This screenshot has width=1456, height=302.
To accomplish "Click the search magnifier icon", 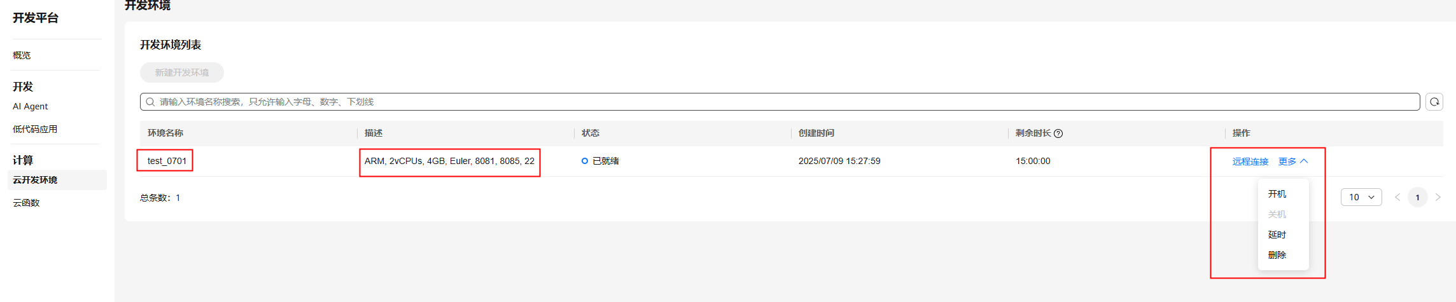I will pyautogui.click(x=150, y=102).
